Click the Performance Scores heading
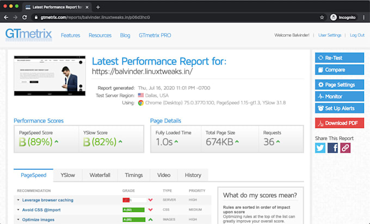370x224 pixels. [39, 121]
